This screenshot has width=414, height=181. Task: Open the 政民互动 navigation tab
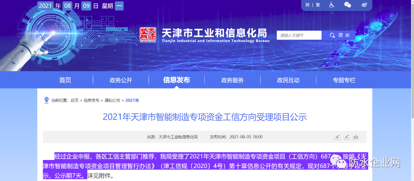(x=288, y=80)
